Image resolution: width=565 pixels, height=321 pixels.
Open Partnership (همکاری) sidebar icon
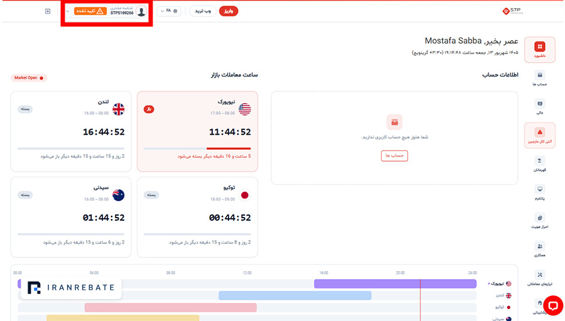coord(539,250)
